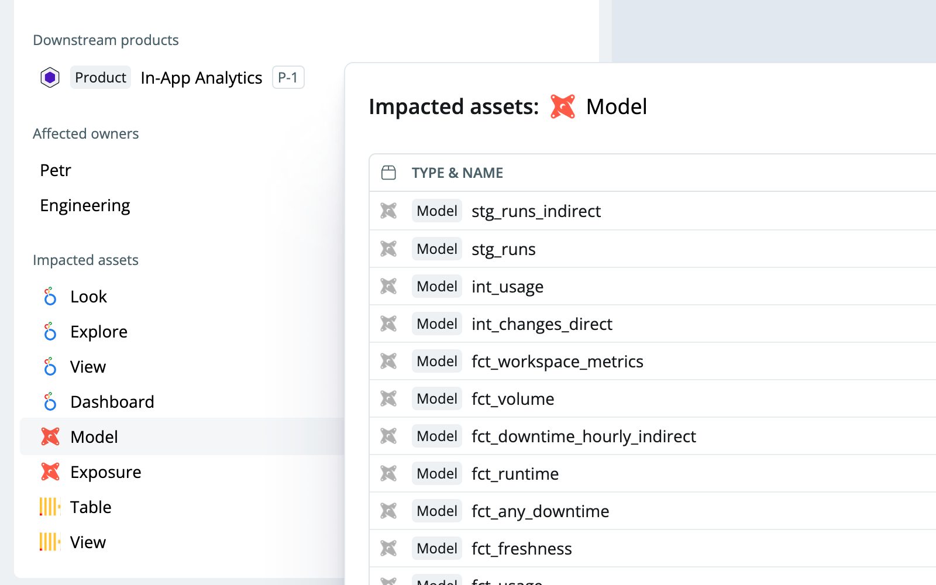
Task: Expand the stg_runs_indirect model row
Action: (x=536, y=211)
